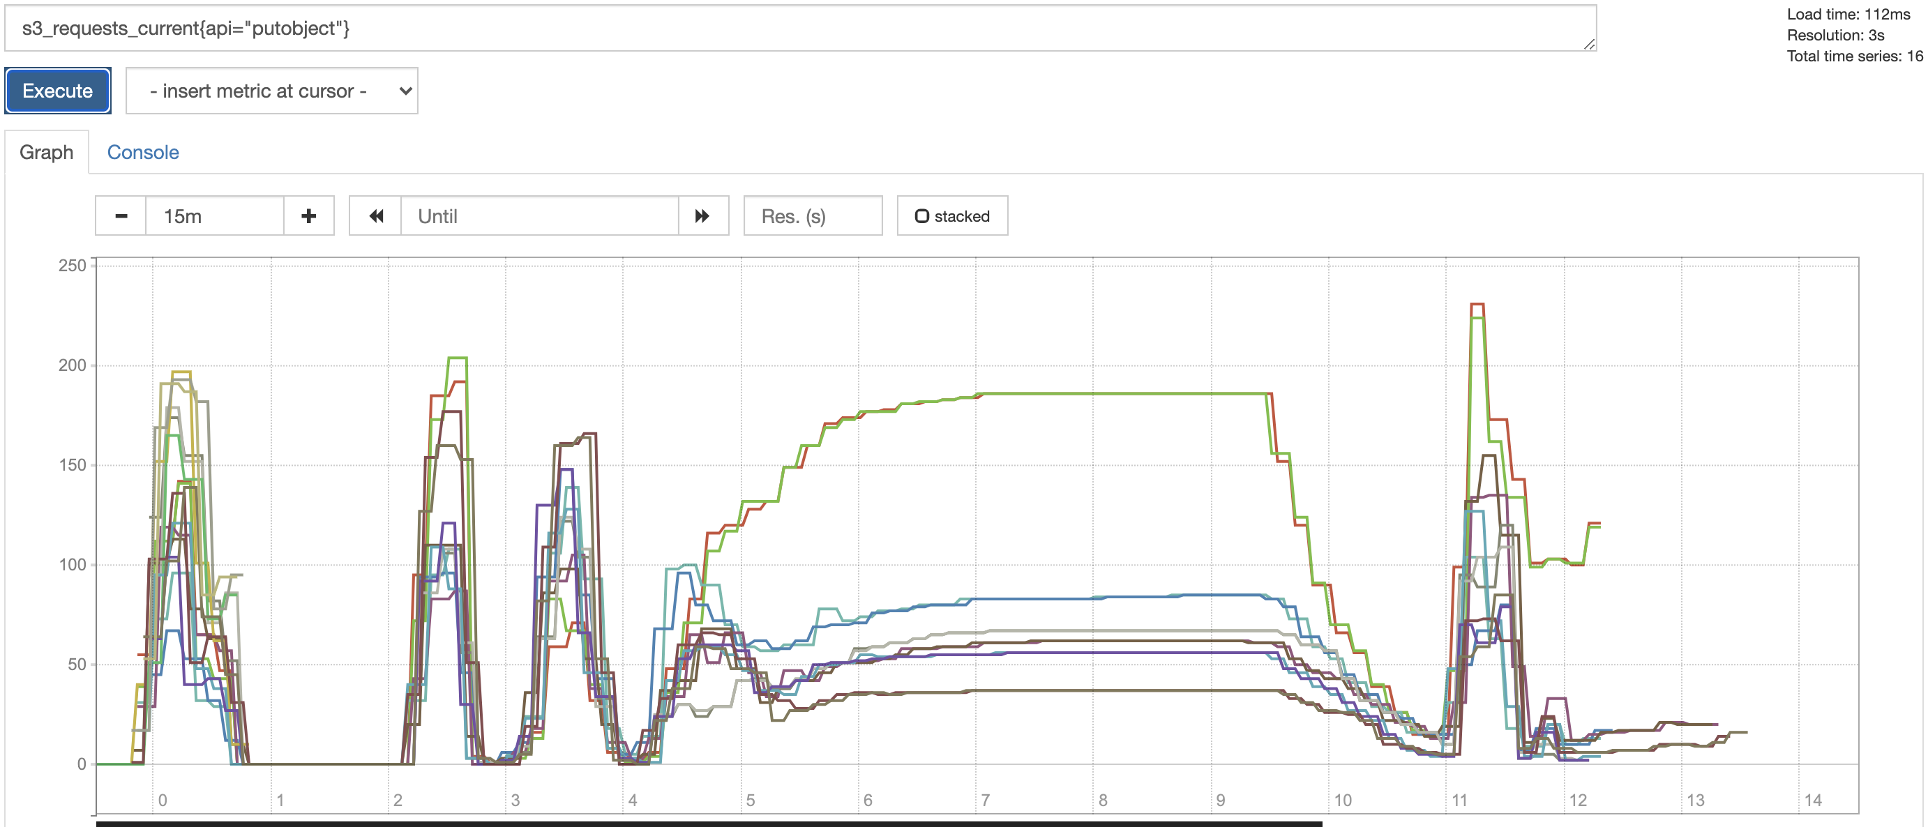Click the minus icon to decrease range
This screenshot has height=827, width=1928.
(x=121, y=216)
